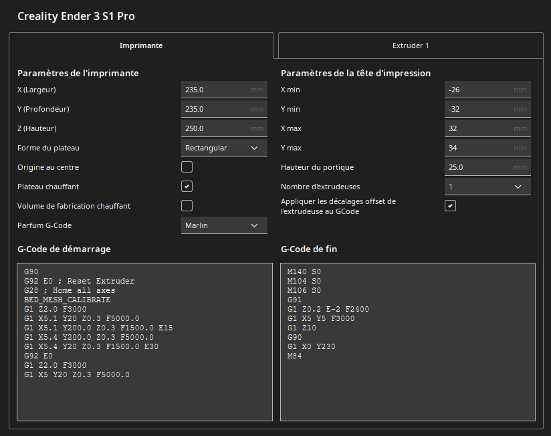Focus the Z (Hauteur) input field
This screenshot has width=551, height=436.
coord(224,128)
